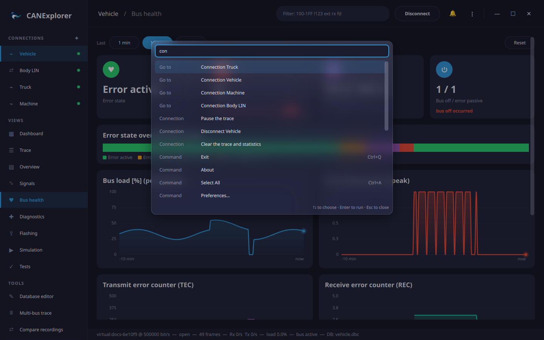Click the Overview sidebar icon
The height and width of the screenshot is (340, 544).
pos(11,167)
